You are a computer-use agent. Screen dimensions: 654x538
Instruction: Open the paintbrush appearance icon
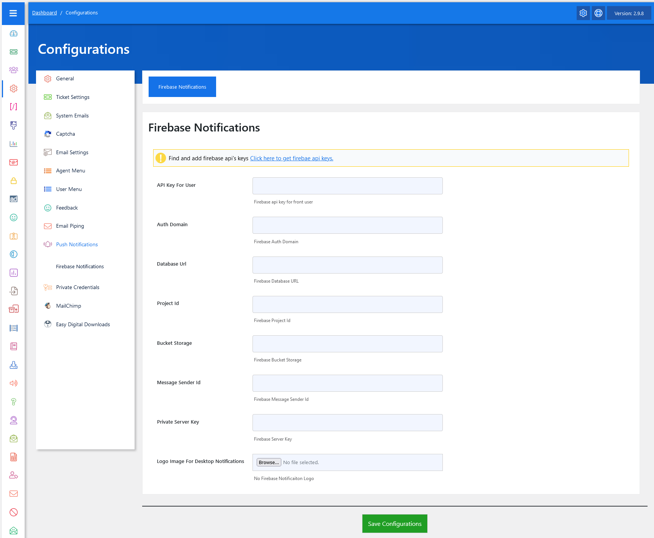(x=14, y=125)
